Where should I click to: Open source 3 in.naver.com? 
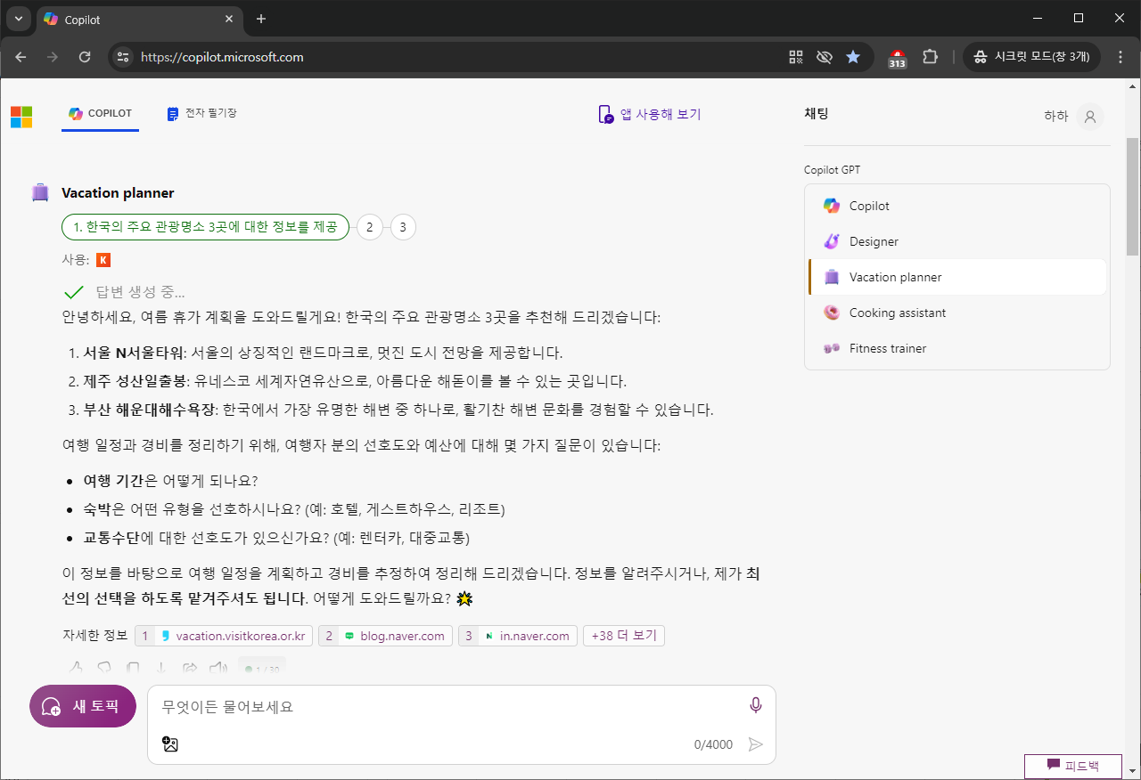click(x=517, y=636)
